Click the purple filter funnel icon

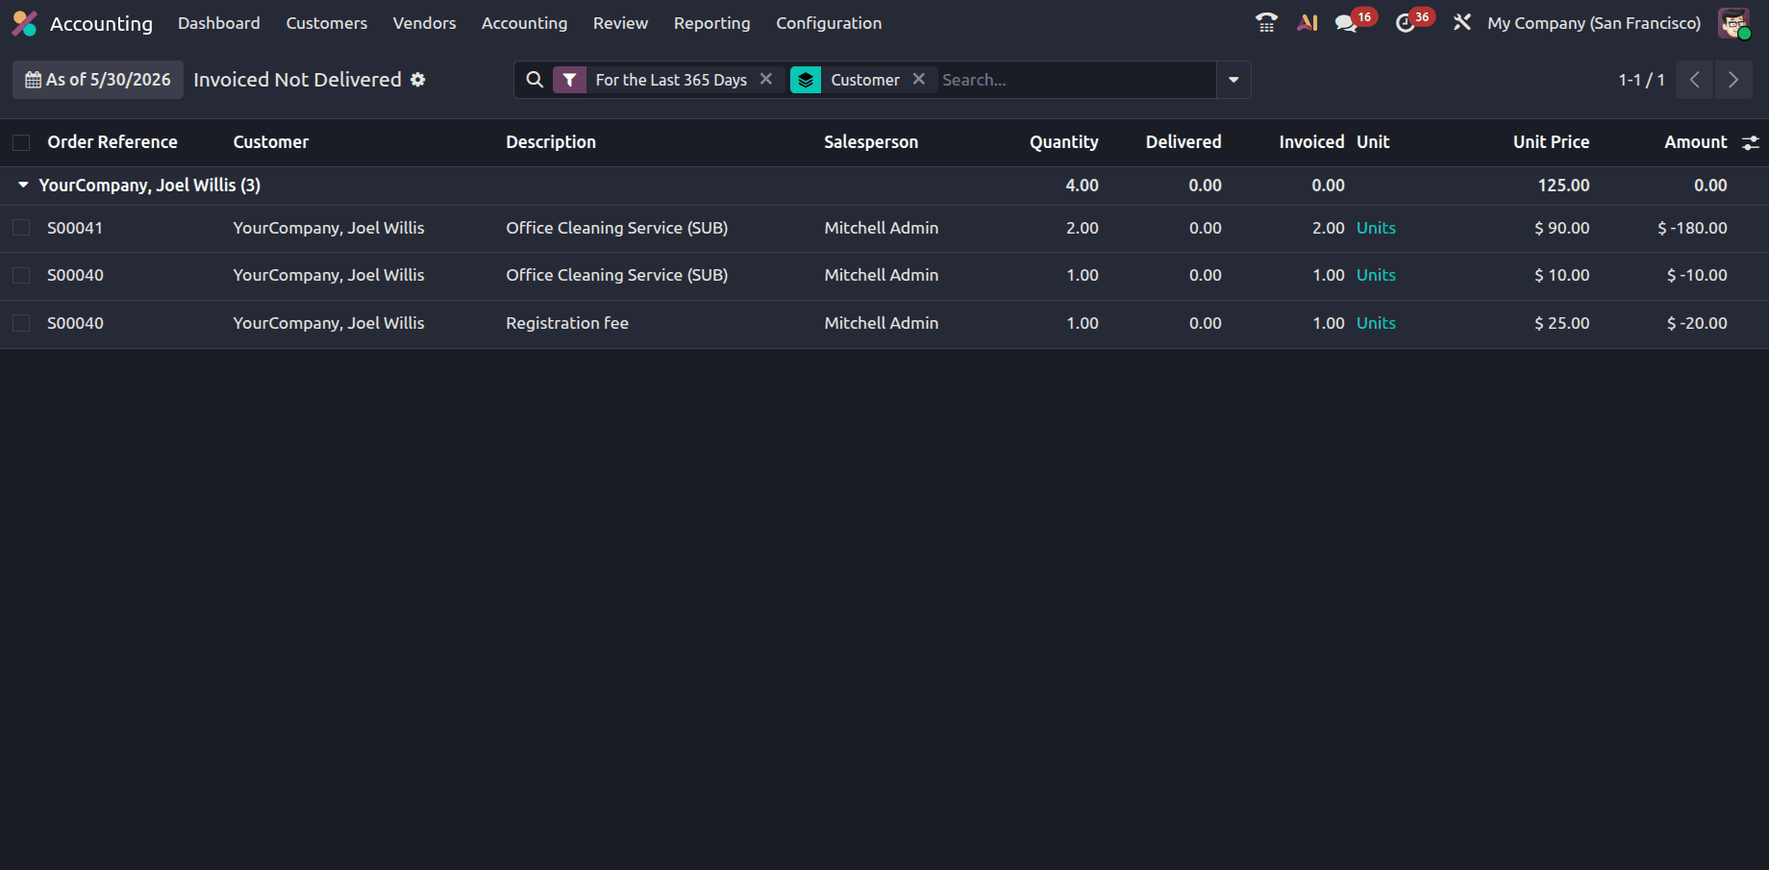pyautogui.click(x=570, y=80)
